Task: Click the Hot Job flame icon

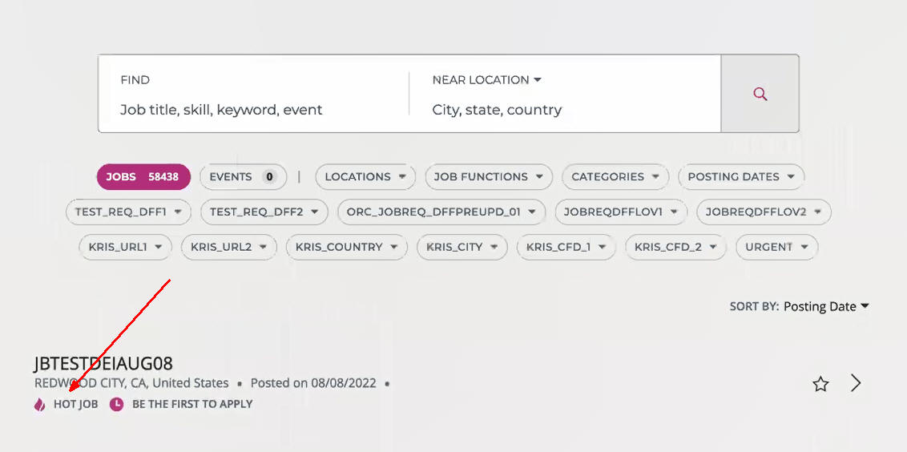Action: (39, 405)
